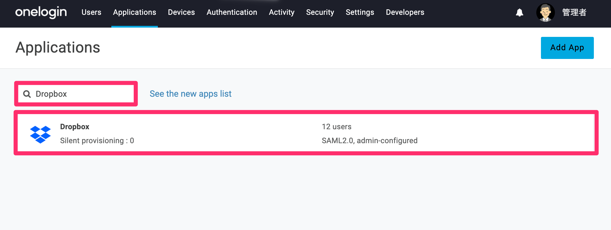
Task: Click the Applications page heading
Action: [x=58, y=47]
